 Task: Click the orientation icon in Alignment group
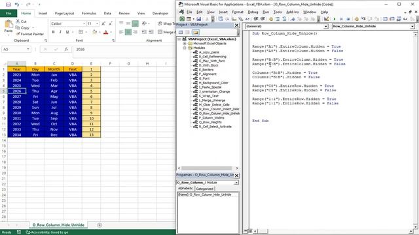tap(144, 23)
